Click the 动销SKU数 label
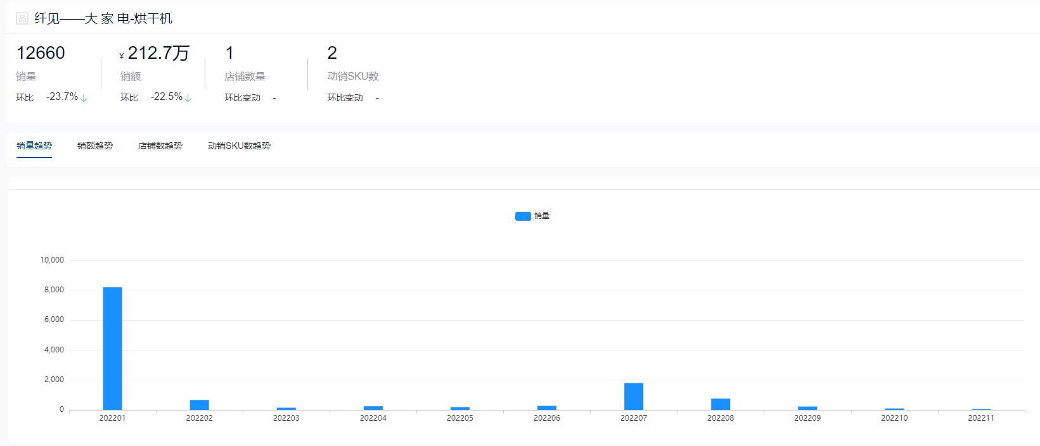 click(x=353, y=77)
